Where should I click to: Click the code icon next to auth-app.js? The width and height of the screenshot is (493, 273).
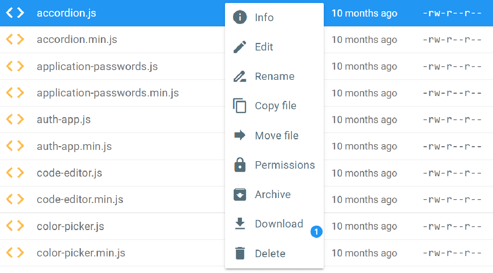[x=15, y=119]
